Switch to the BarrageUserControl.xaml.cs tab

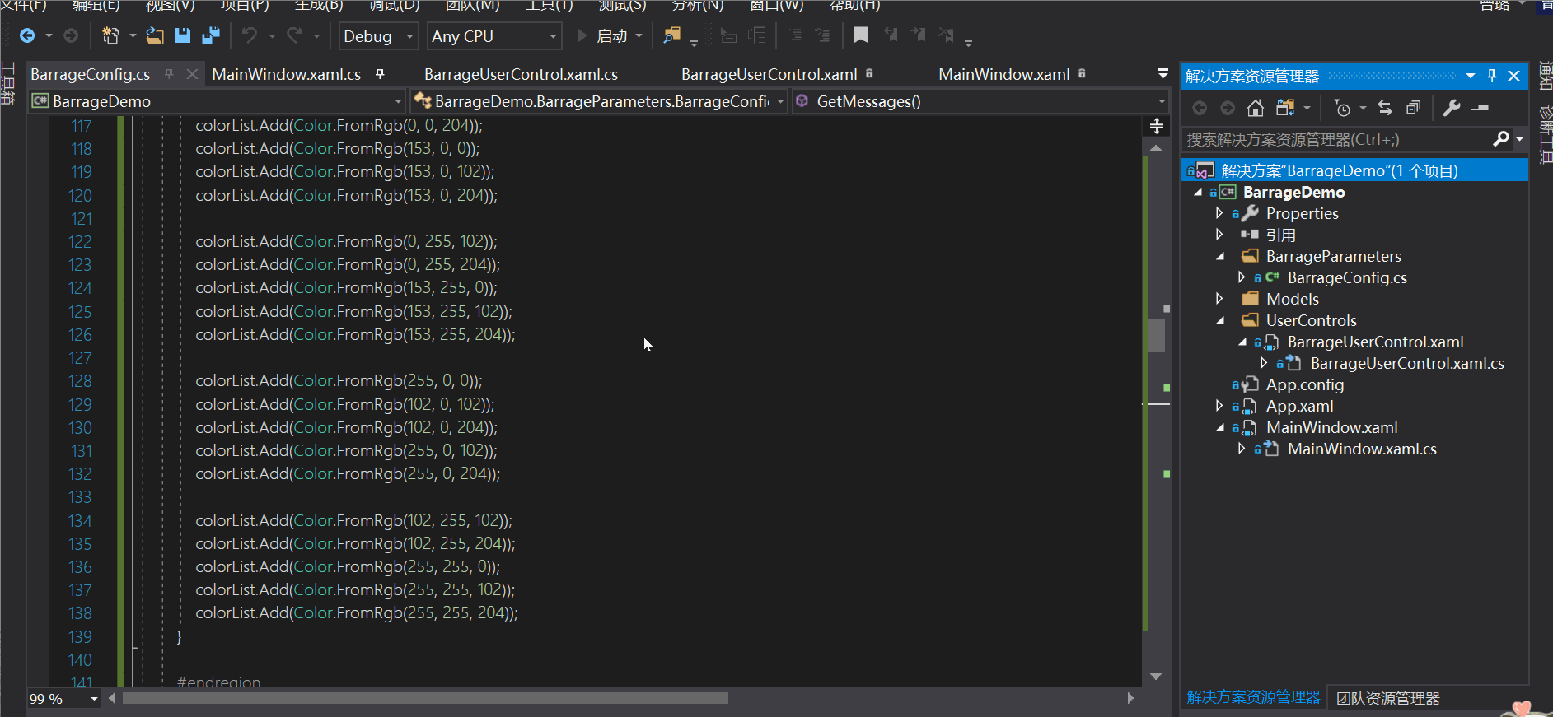[x=521, y=74]
